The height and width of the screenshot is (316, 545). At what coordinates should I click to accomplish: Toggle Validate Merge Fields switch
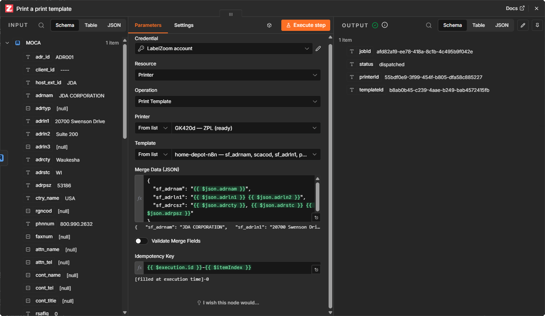coord(141,241)
